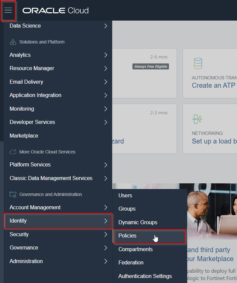This screenshot has height=283, width=237.
Task: Select Users in the submenu
Action: pyautogui.click(x=125, y=195)
